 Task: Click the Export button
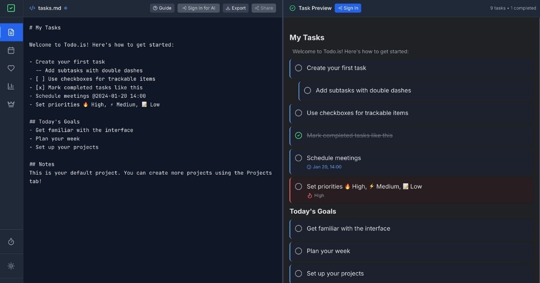point(235,8)
